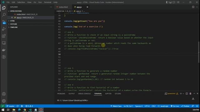Open the Help menu
Viewport: 200px width, 112px height.
click(55, 2)
